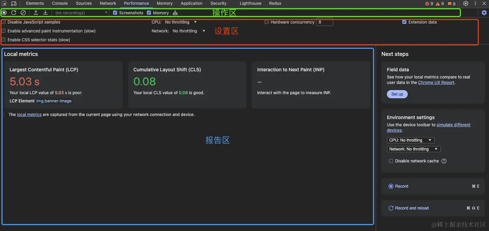Toggle the Screenshots checkbox

pos(115,13)
